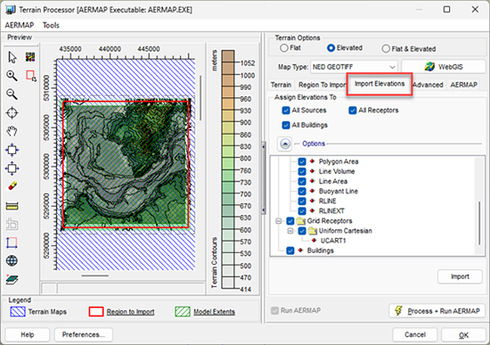Collapse the Options section arrow button
Image resolution: width=490 pixels, height=345 pixels.
pos(285,144)
